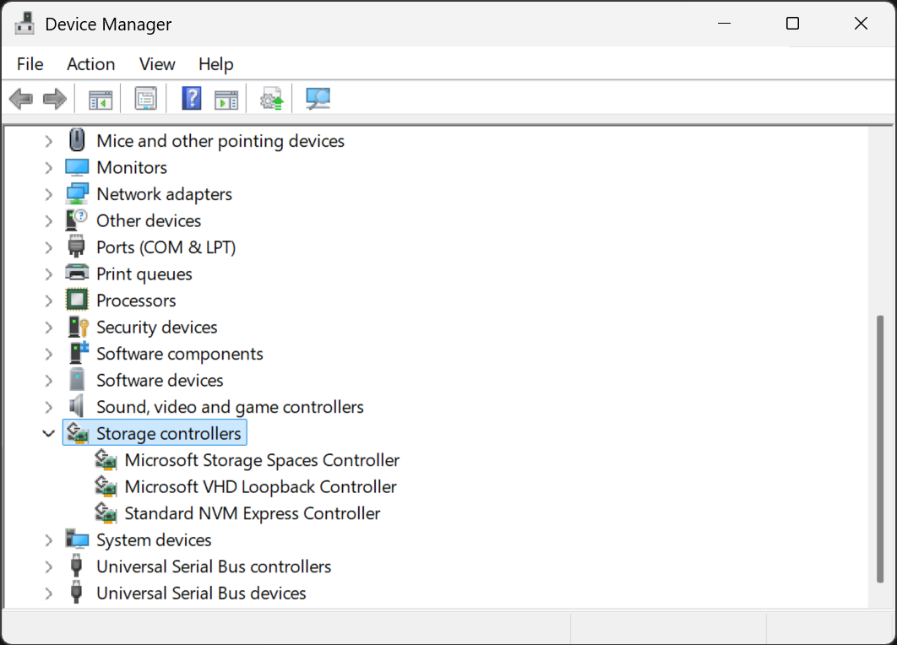Click Show/Hide Console Tree toolbar icon
The image size is (897, 645).
tap(101, 99)
